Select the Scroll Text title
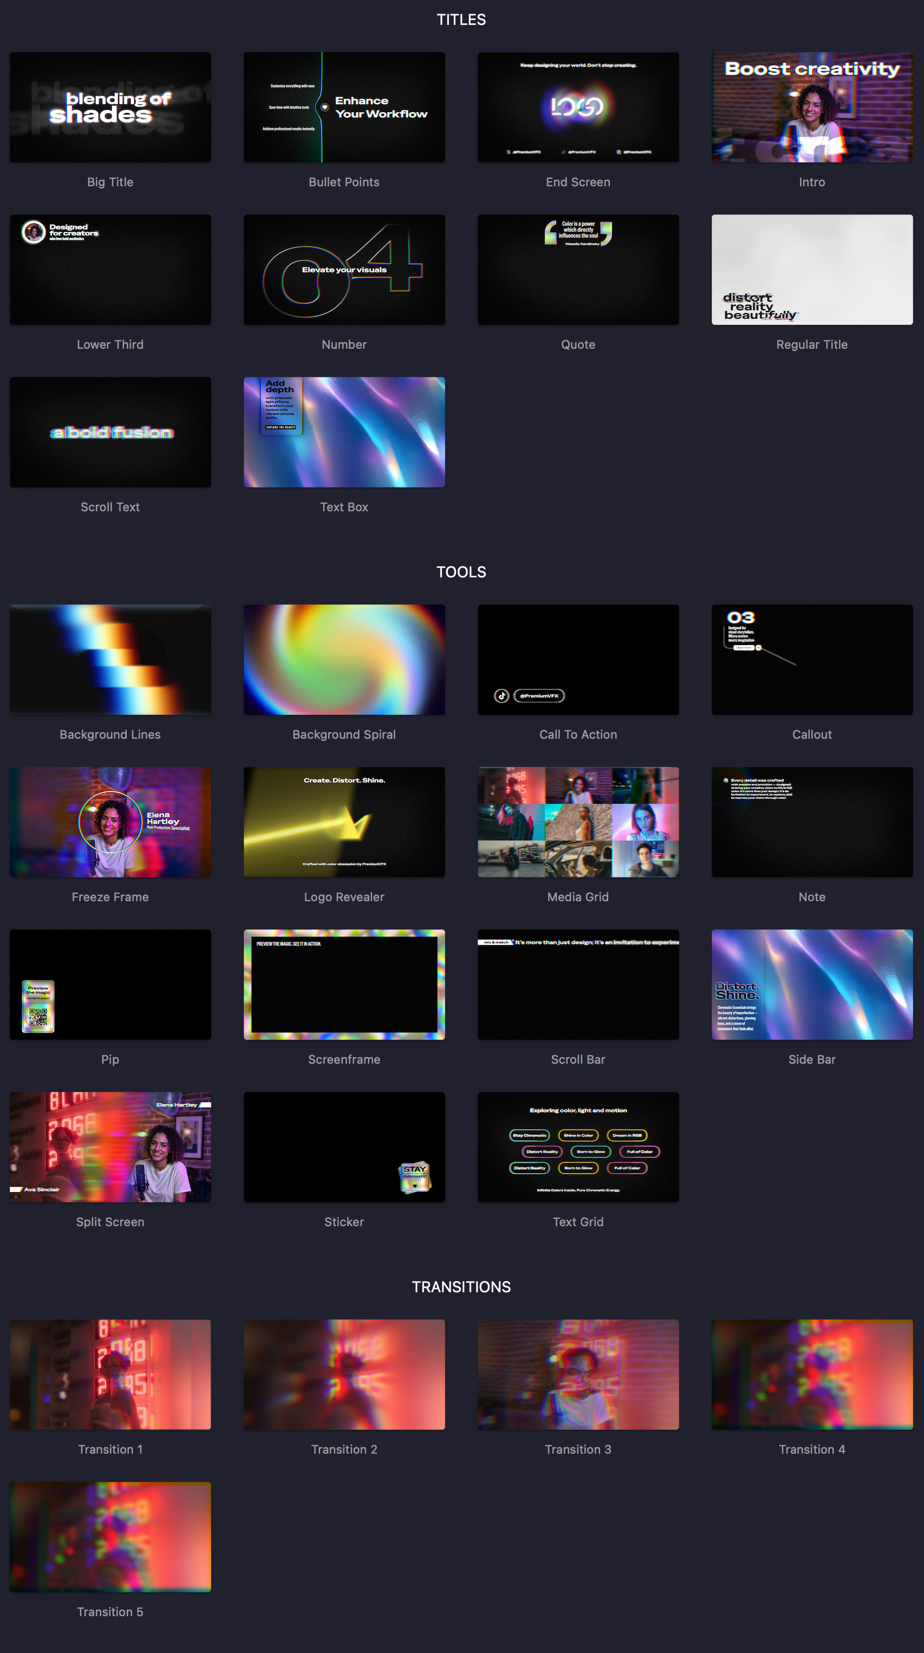 click(x=110, y=432)
